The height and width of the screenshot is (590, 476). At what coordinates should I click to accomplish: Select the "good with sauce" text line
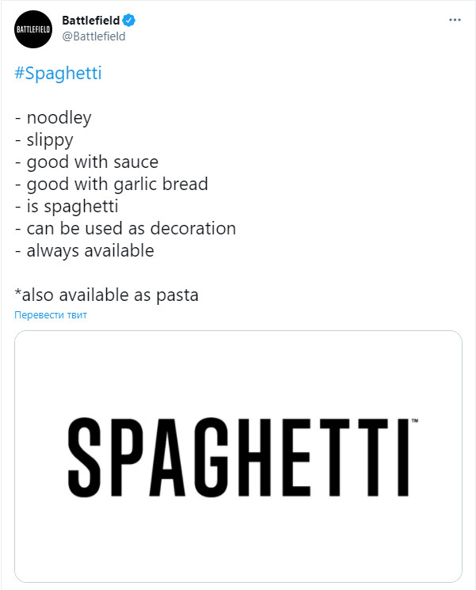coord(86,162)
